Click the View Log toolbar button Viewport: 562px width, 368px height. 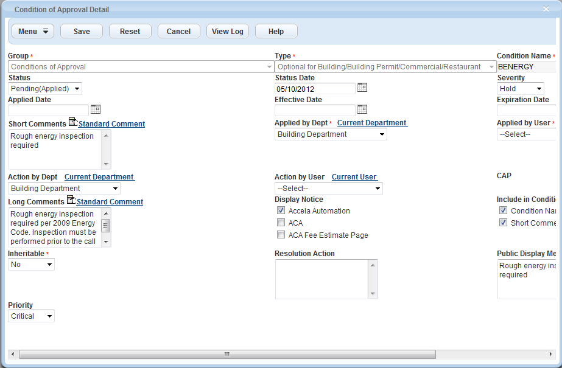[x=227, y=32]
